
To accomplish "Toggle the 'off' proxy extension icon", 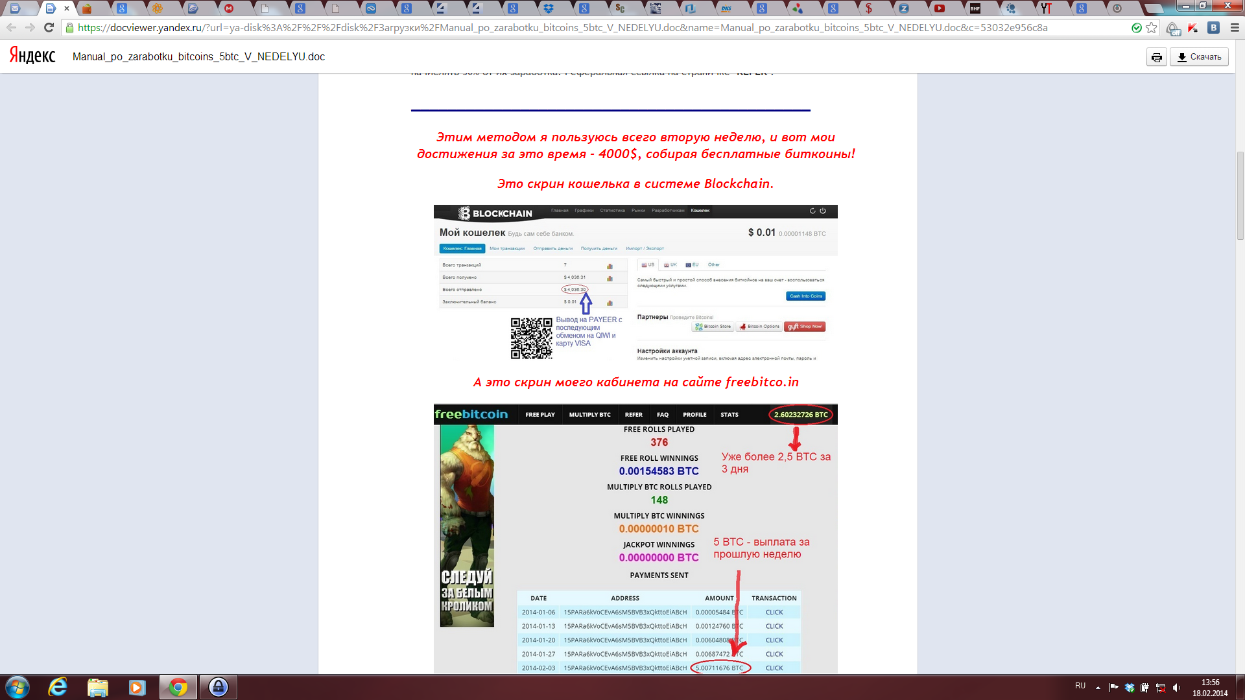I will point(1172,29).
